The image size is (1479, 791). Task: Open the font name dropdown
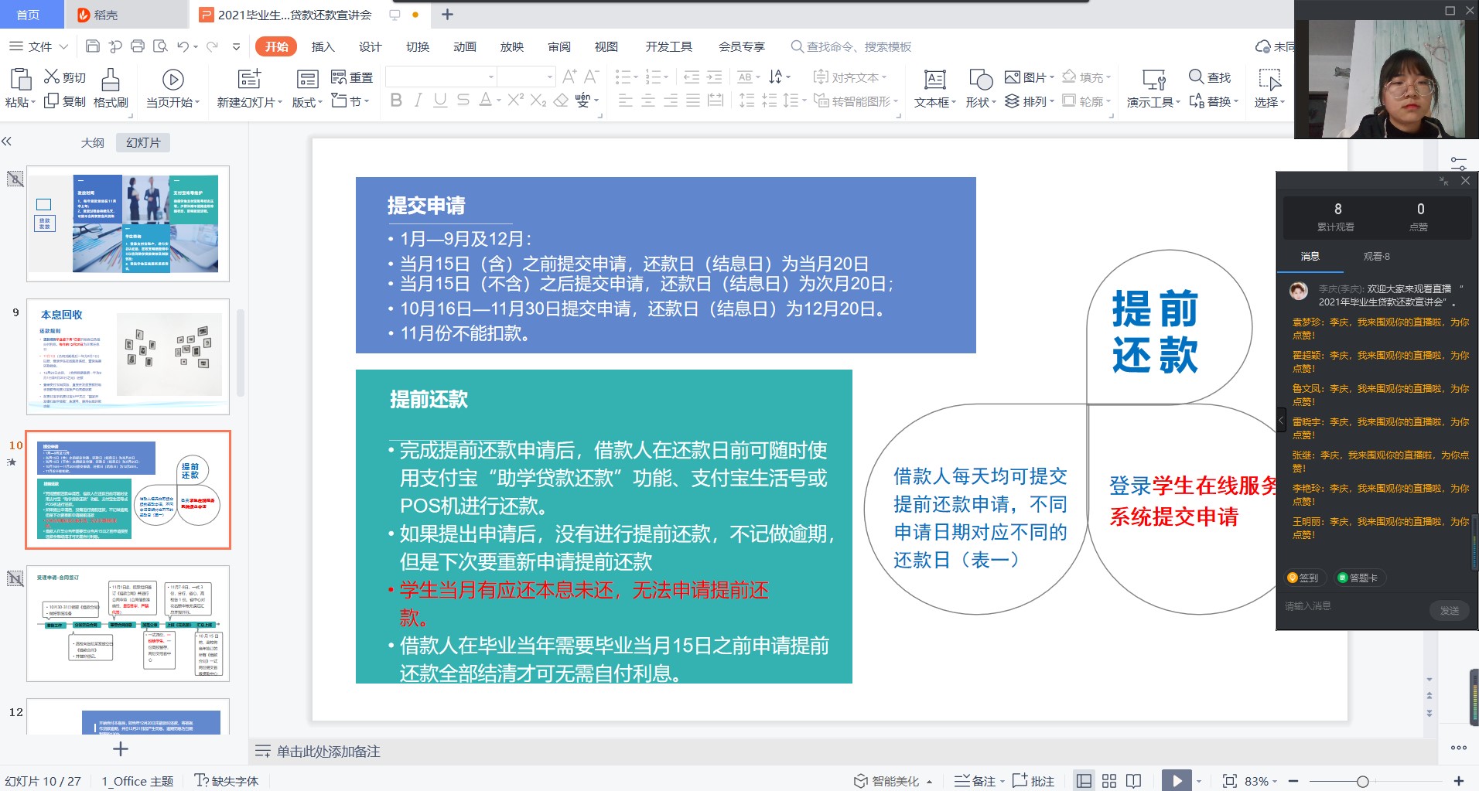490,77
